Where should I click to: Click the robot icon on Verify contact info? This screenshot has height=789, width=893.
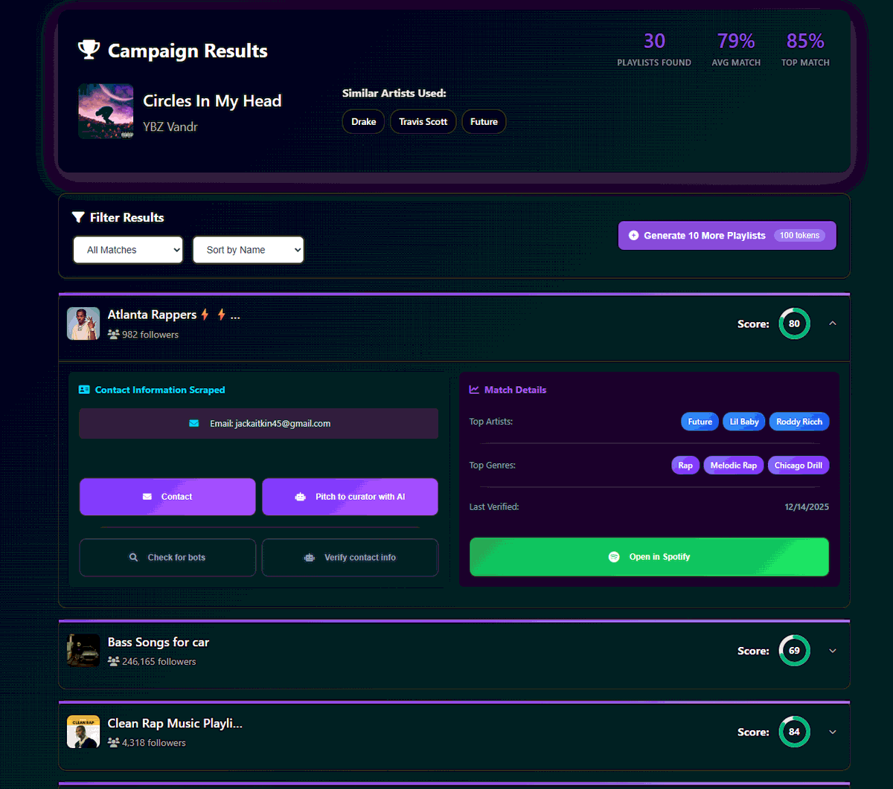pos(310,557)
